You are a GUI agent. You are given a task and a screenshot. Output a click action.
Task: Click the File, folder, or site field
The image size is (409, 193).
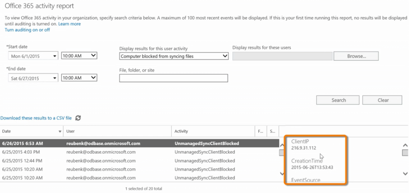click(173, 78)
